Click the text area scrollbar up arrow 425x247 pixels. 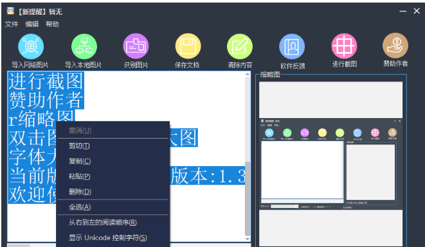(x=248, y=74)
